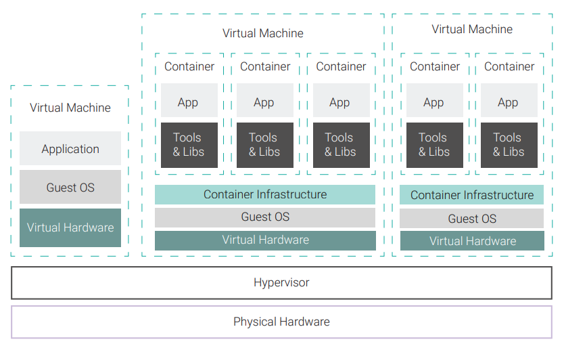Click Guest OS in the two-container VM
The width and height of the screenshot is (564, 348).
point(471,218)
